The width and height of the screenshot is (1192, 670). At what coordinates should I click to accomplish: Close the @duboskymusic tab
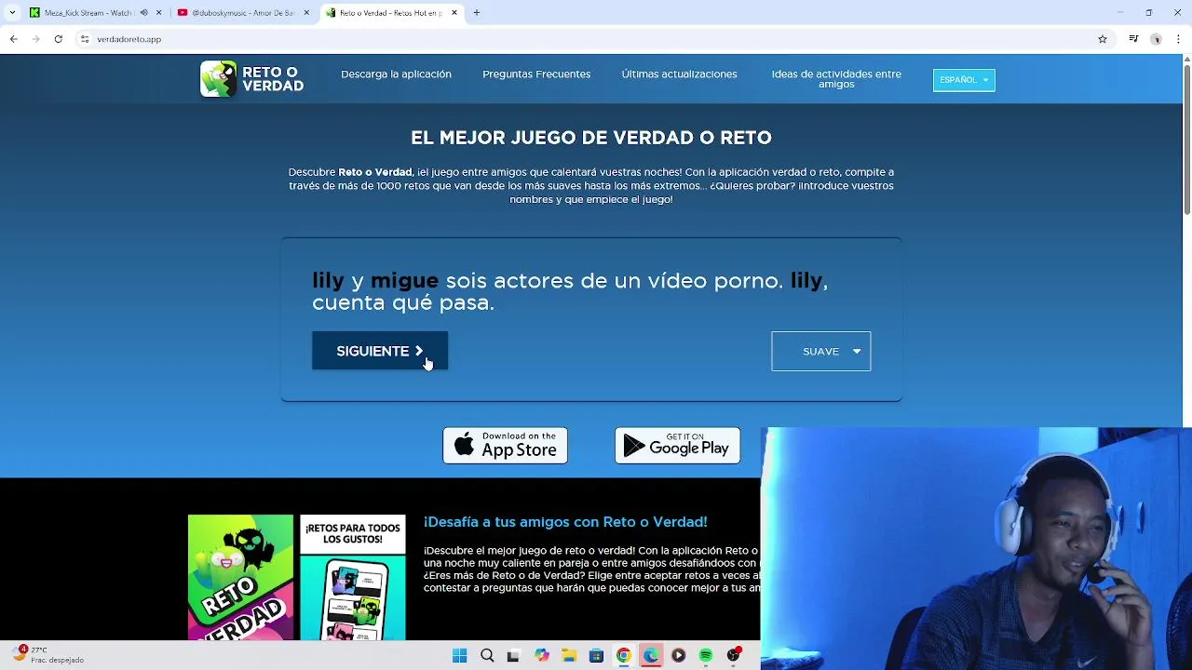tap(306, 13)
